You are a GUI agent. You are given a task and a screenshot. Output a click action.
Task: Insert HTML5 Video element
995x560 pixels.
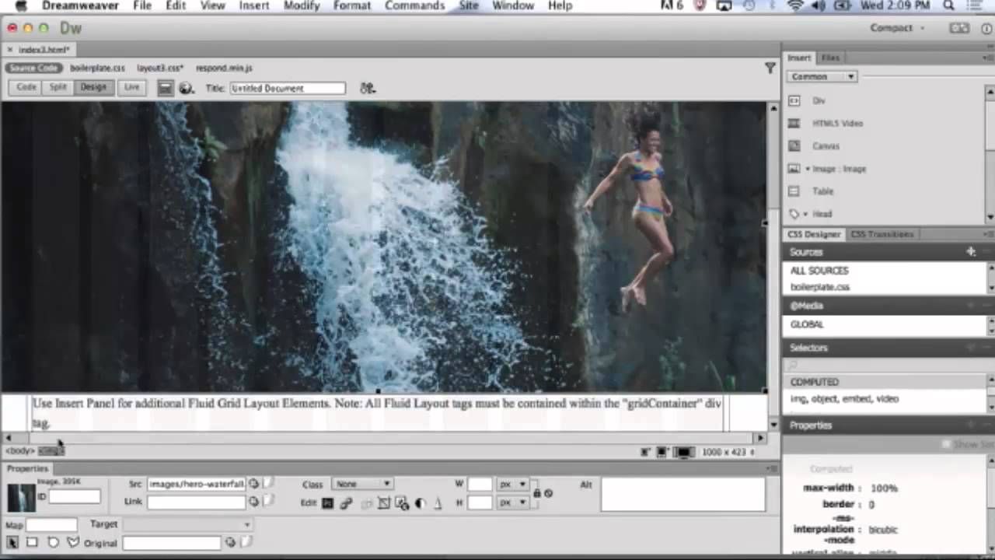click(x=837, y=124)
